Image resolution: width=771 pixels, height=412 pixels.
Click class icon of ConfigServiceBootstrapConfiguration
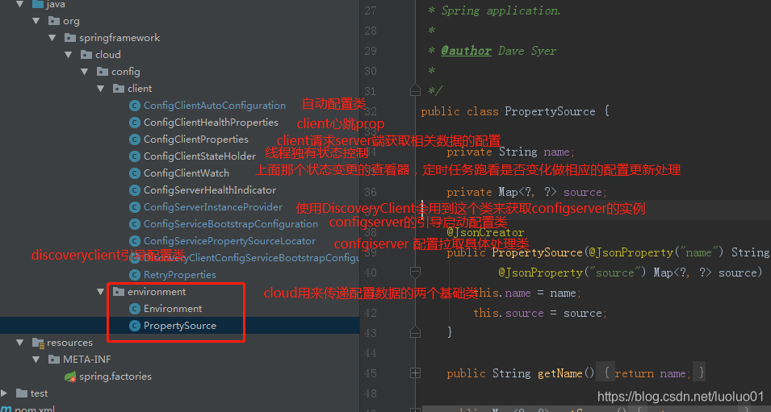click(x=135, y=224)
